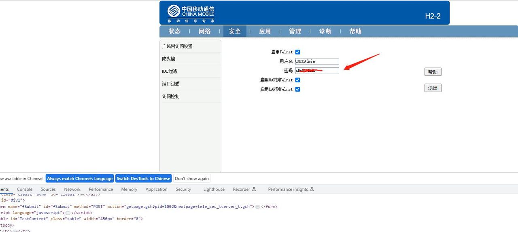Viewport: 518px width, 232px height.
Task: Open the 帮助 menu tab
Action: pos(355,31)
